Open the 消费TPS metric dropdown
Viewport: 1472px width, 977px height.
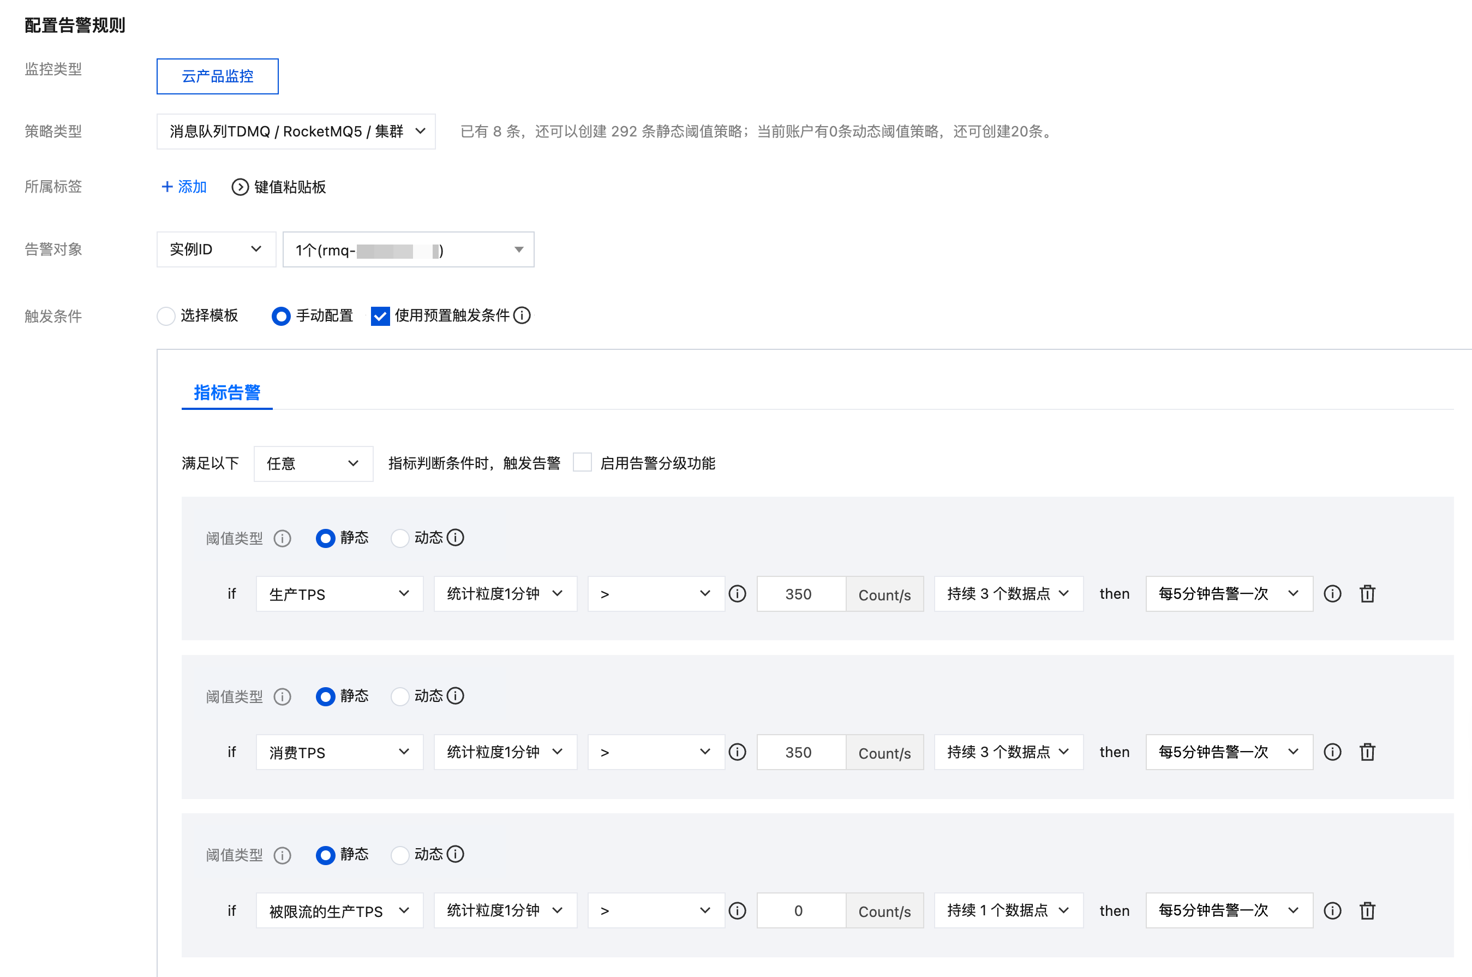pos(339,752)
